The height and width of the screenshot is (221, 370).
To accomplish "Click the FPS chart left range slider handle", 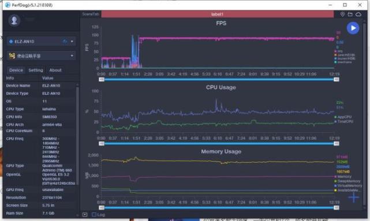I will 102,80.
